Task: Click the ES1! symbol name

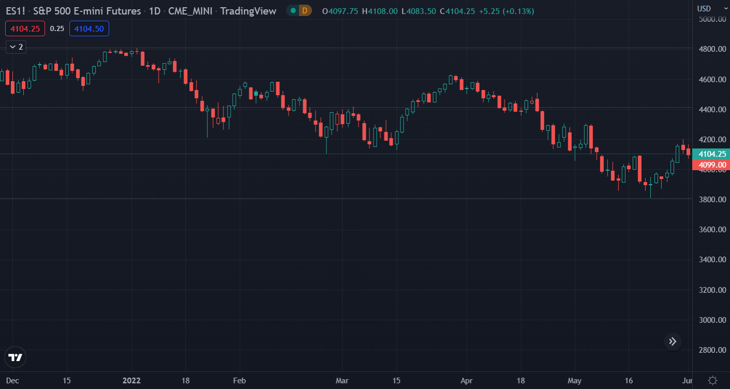Action: [16, 11]
